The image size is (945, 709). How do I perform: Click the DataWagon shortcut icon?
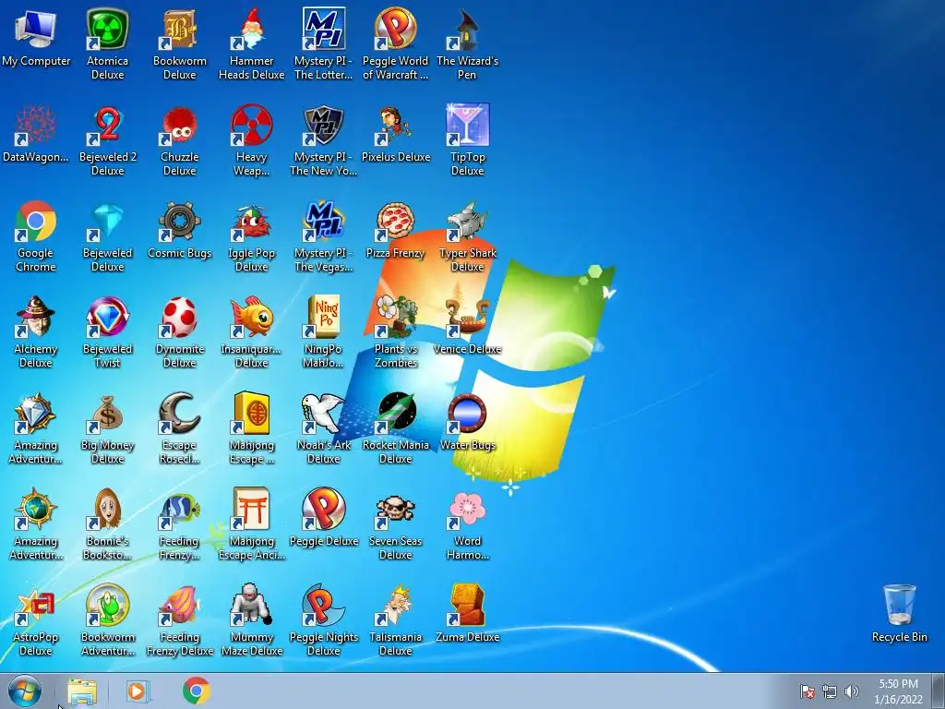point(36,125)
